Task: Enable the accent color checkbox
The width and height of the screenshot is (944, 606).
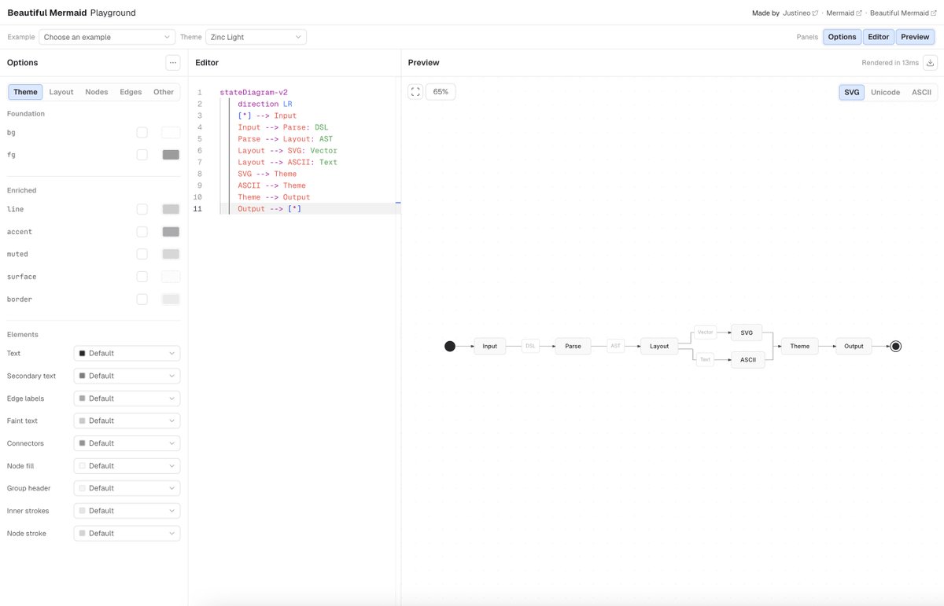Action: pyautogui.click(x=142, y=232)
